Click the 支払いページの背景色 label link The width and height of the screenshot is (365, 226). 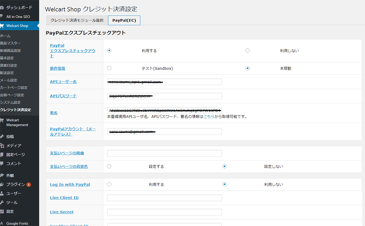tap(69, 167)
